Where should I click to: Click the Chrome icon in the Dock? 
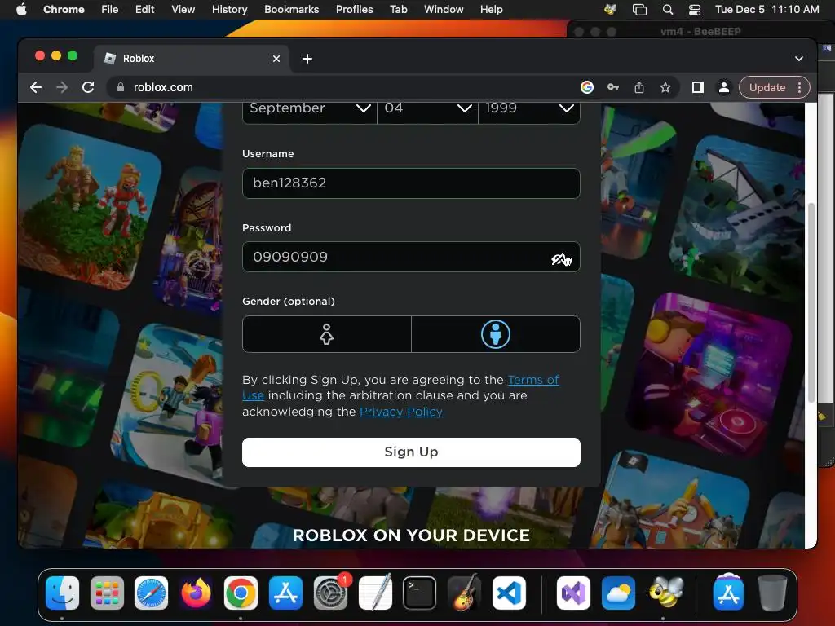click(241, 593)
